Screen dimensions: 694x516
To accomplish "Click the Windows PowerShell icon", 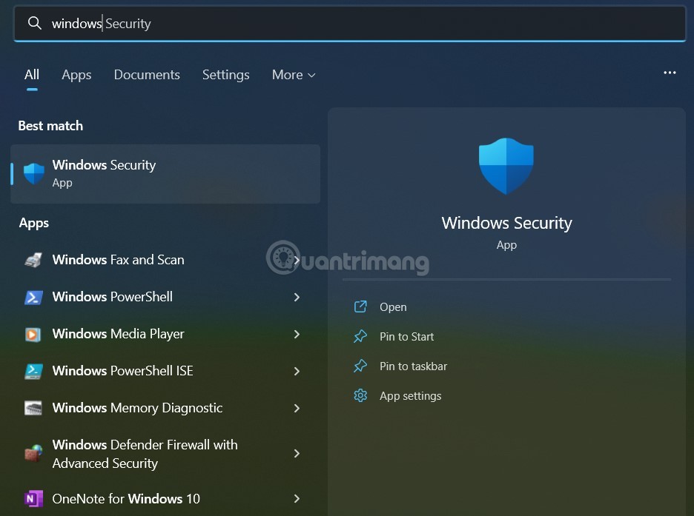I will tap(33, 296).
